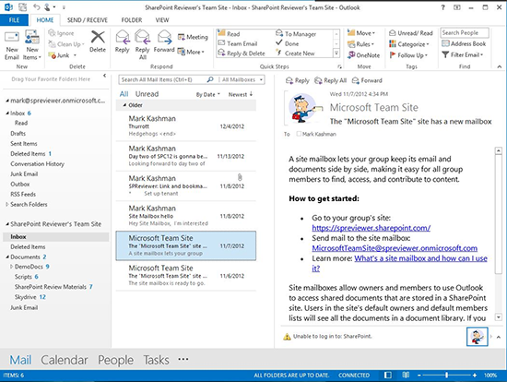The height and width of the screenshot is (382, 507).
Task: Switch to the FOLDER tab
Action: 132,20
